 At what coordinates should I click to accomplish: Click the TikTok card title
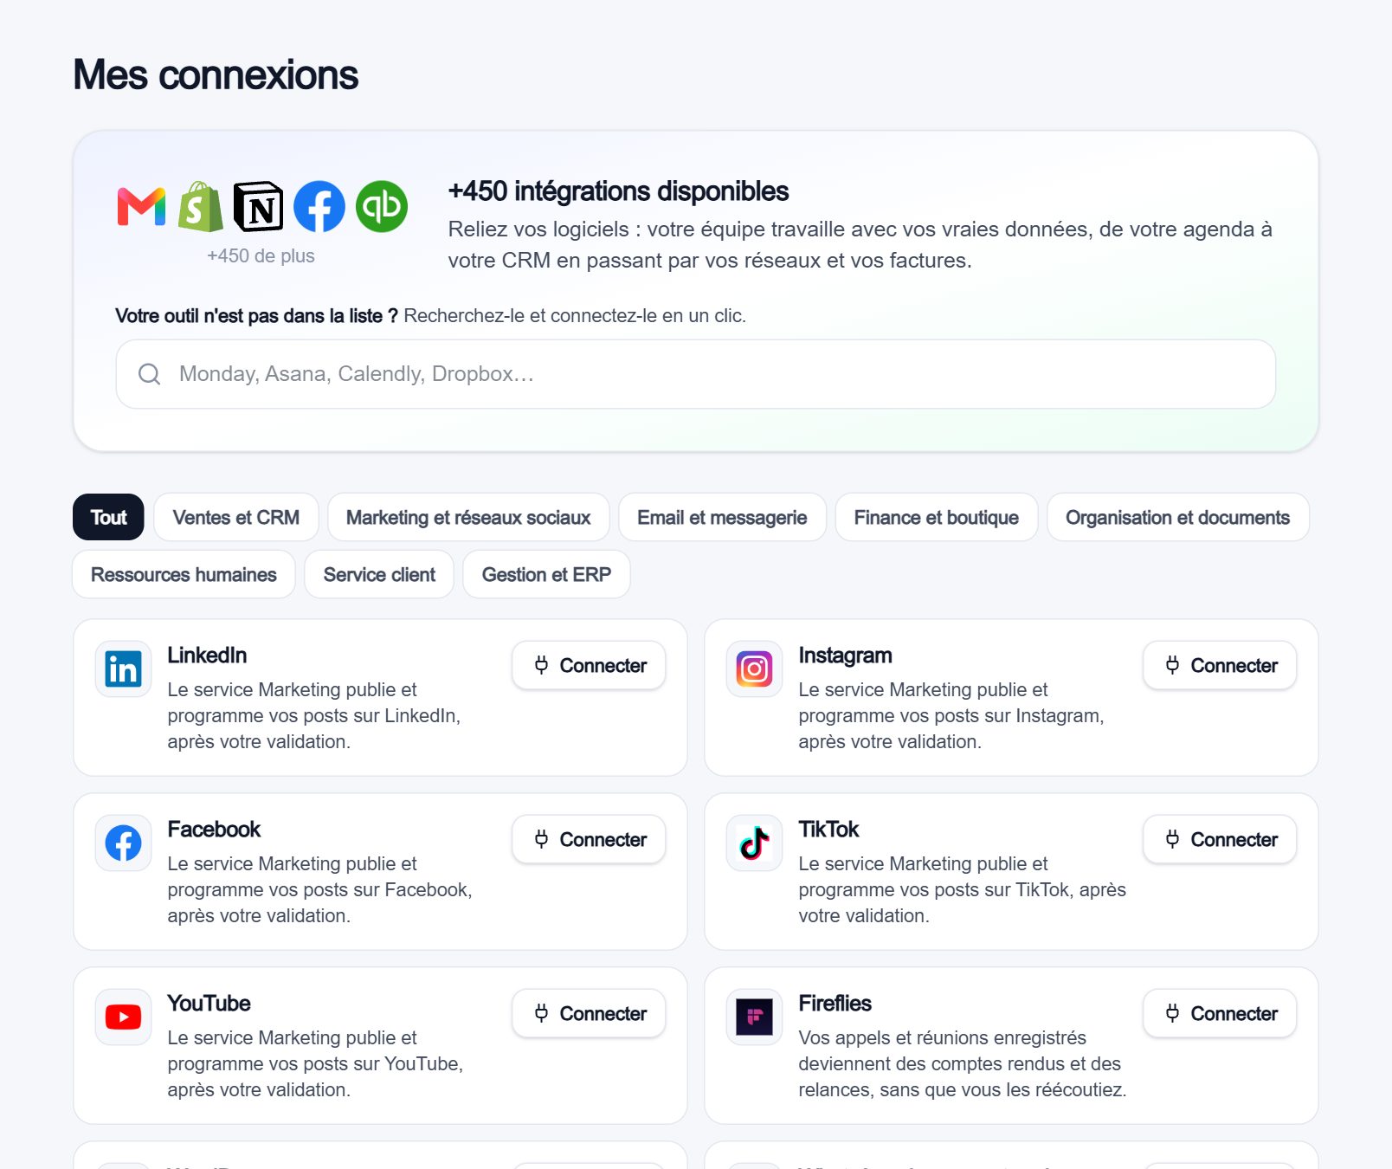828,830
